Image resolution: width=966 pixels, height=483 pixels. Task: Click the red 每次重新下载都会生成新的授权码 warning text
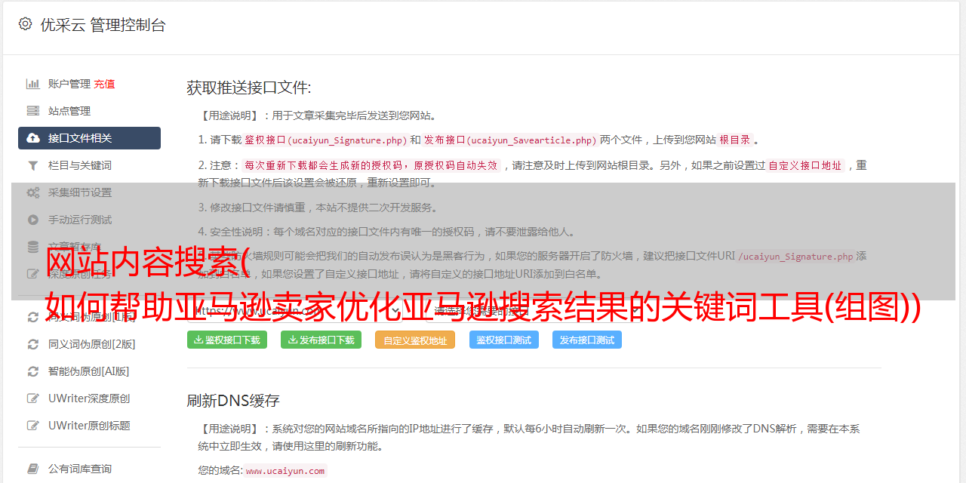[371, 165]
